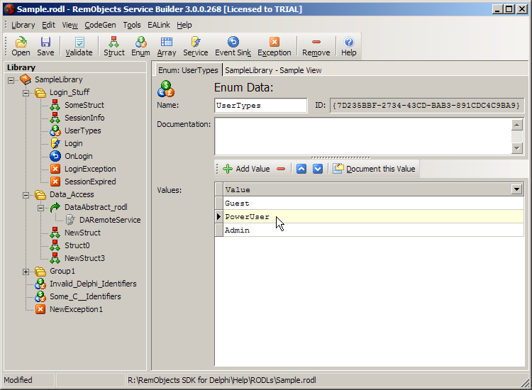
Task: Collapse the Data_Access folder
Action: (26, 195)
